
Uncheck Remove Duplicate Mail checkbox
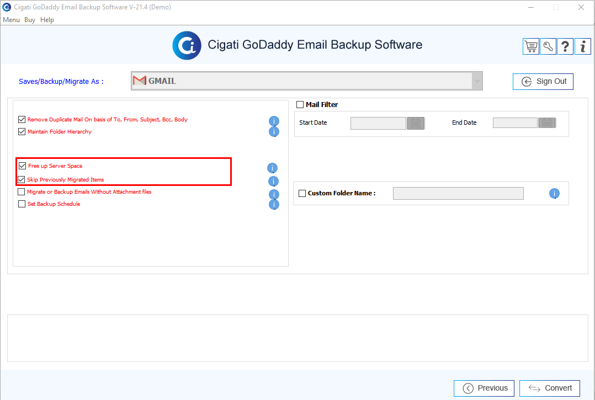pyautogui.click(x=22, y=119)
